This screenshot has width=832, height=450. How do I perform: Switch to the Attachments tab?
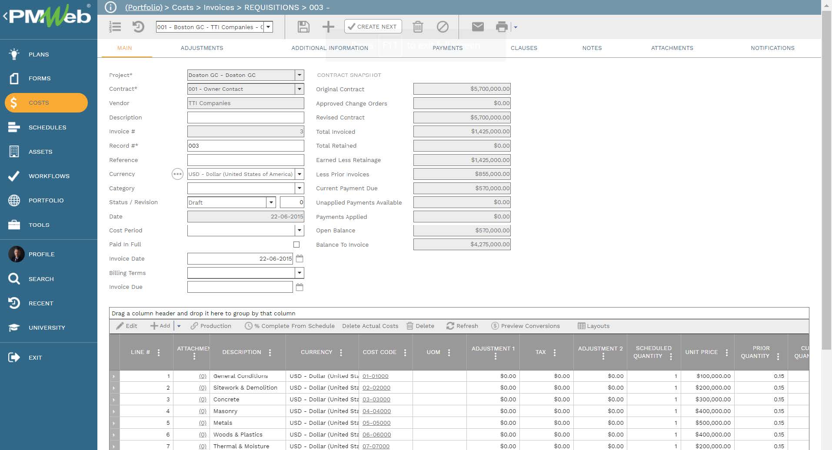click(x=672, y=48)
